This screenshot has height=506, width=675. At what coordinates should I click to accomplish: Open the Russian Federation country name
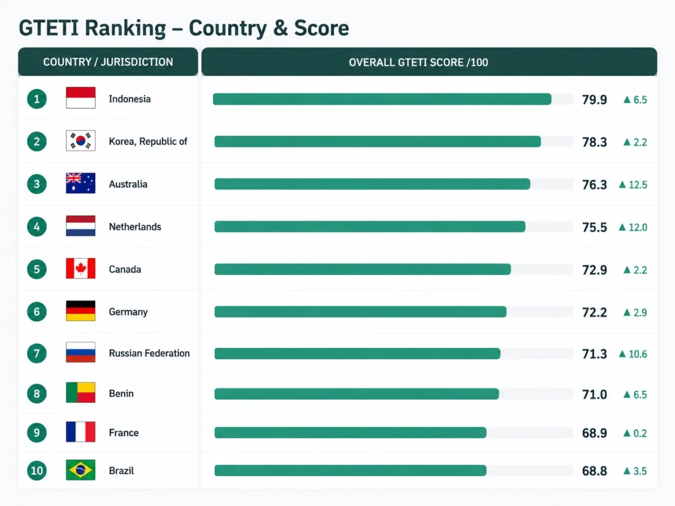click(149, 353)
